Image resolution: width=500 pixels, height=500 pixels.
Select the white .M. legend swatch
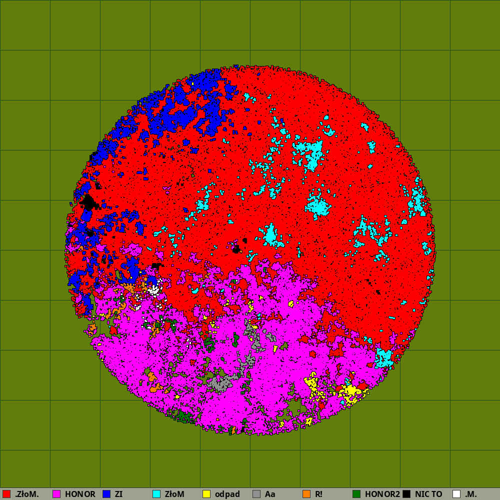(456, 494)
